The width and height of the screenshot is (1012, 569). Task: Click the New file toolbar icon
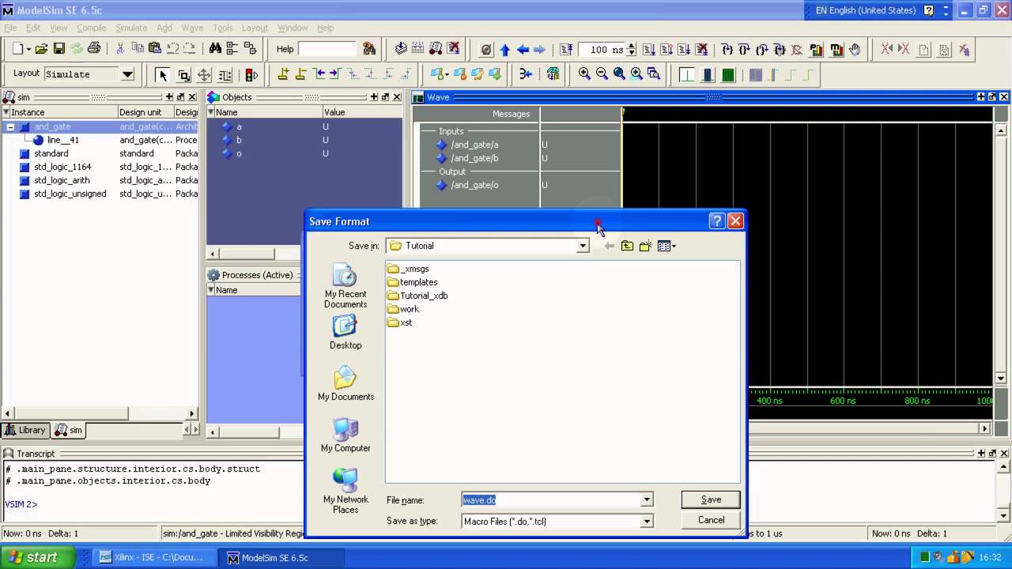[x=17, y=49]
